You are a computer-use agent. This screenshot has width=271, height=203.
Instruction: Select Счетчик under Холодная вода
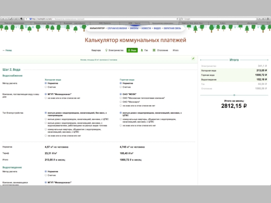46,87
